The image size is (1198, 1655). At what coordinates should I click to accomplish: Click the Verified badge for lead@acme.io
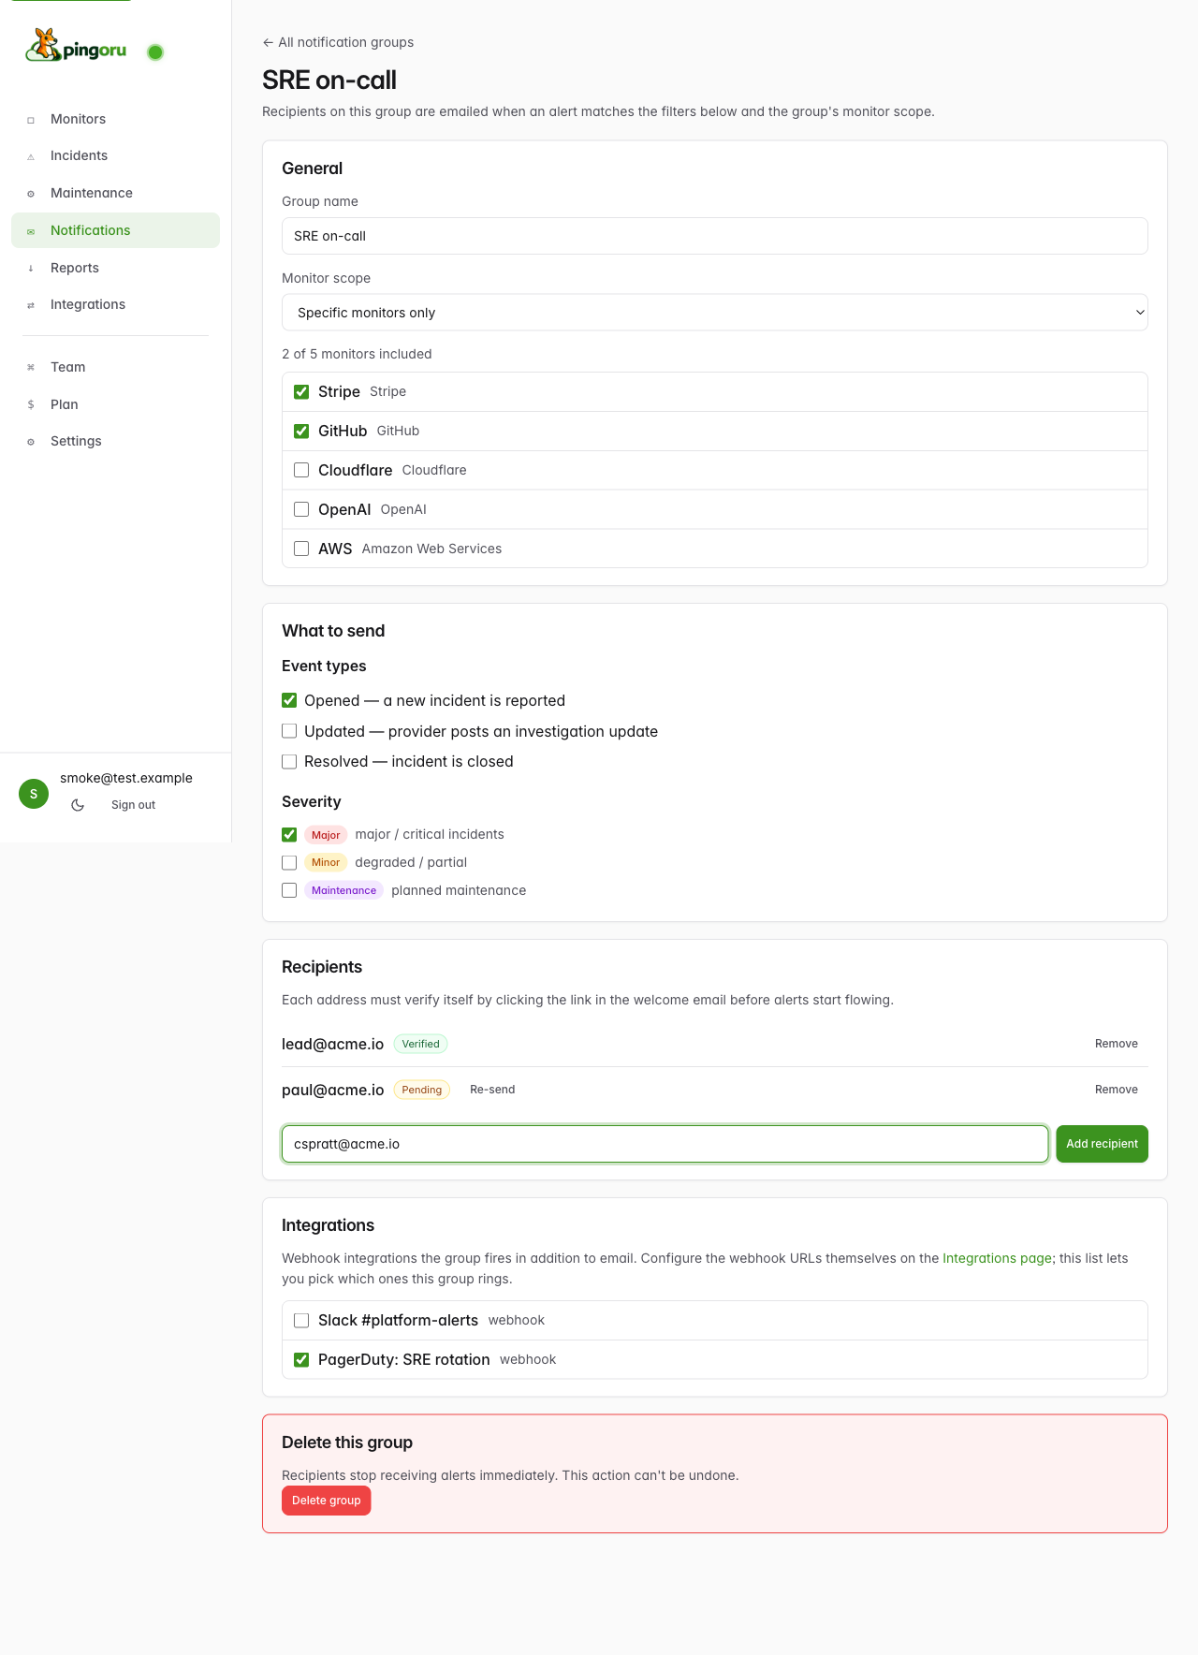click(x=421, y=1044)
